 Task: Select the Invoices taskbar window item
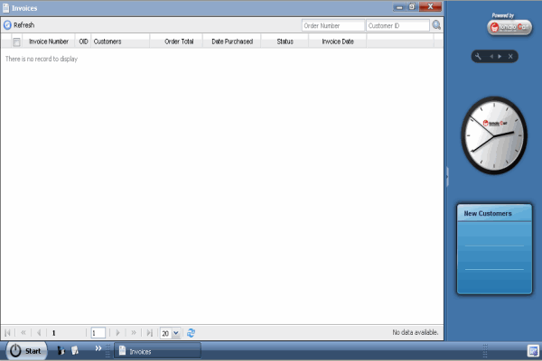155,351
